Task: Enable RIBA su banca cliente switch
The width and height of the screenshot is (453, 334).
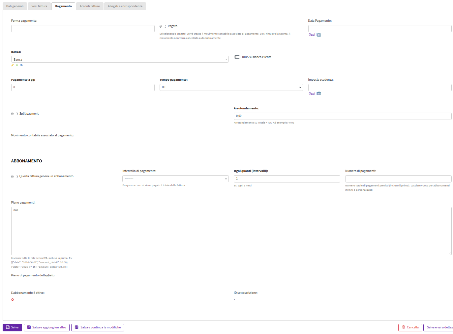Action: (x=237, y=57)
